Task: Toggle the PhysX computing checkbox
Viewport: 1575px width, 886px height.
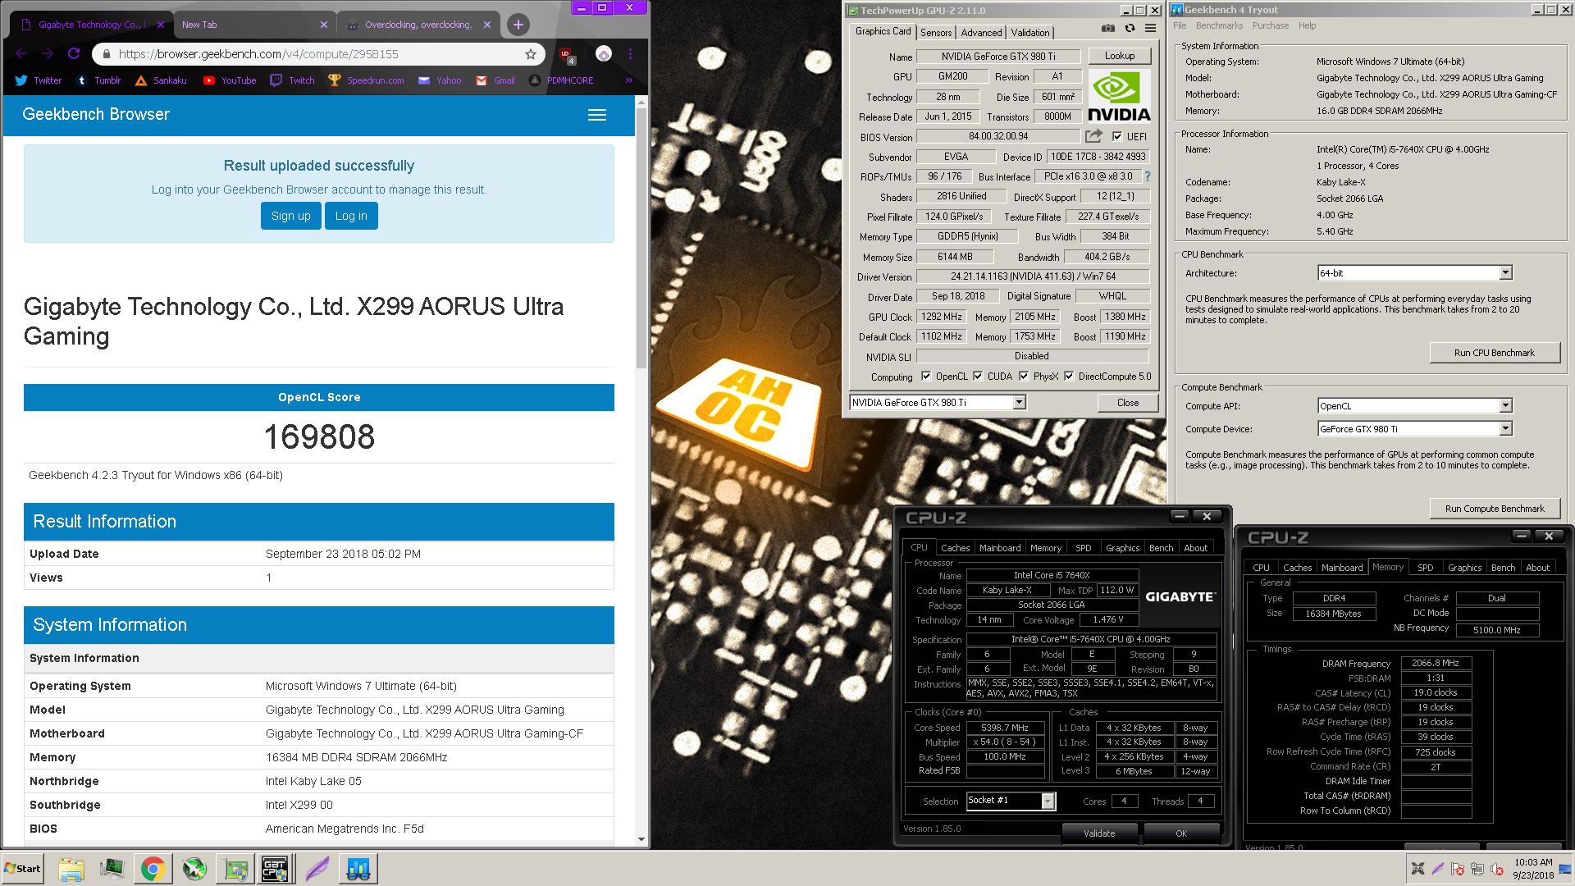Action: pos(1024,377)
